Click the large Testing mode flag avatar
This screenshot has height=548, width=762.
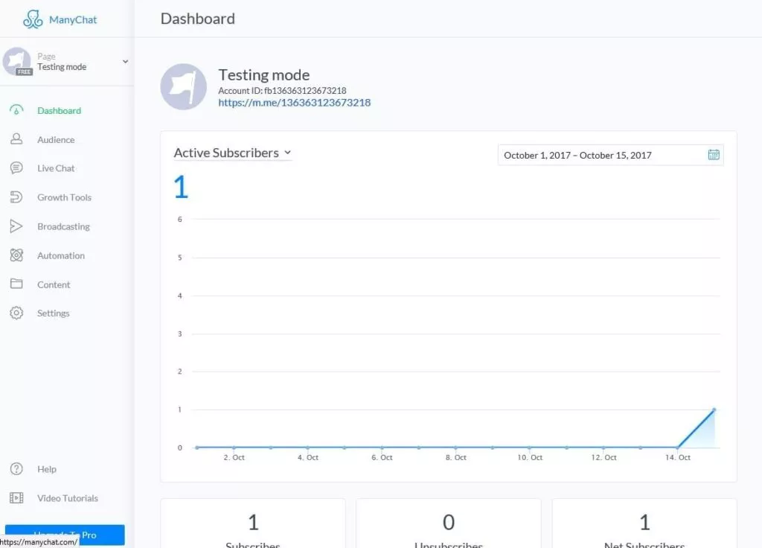click(x=184, y=86)
